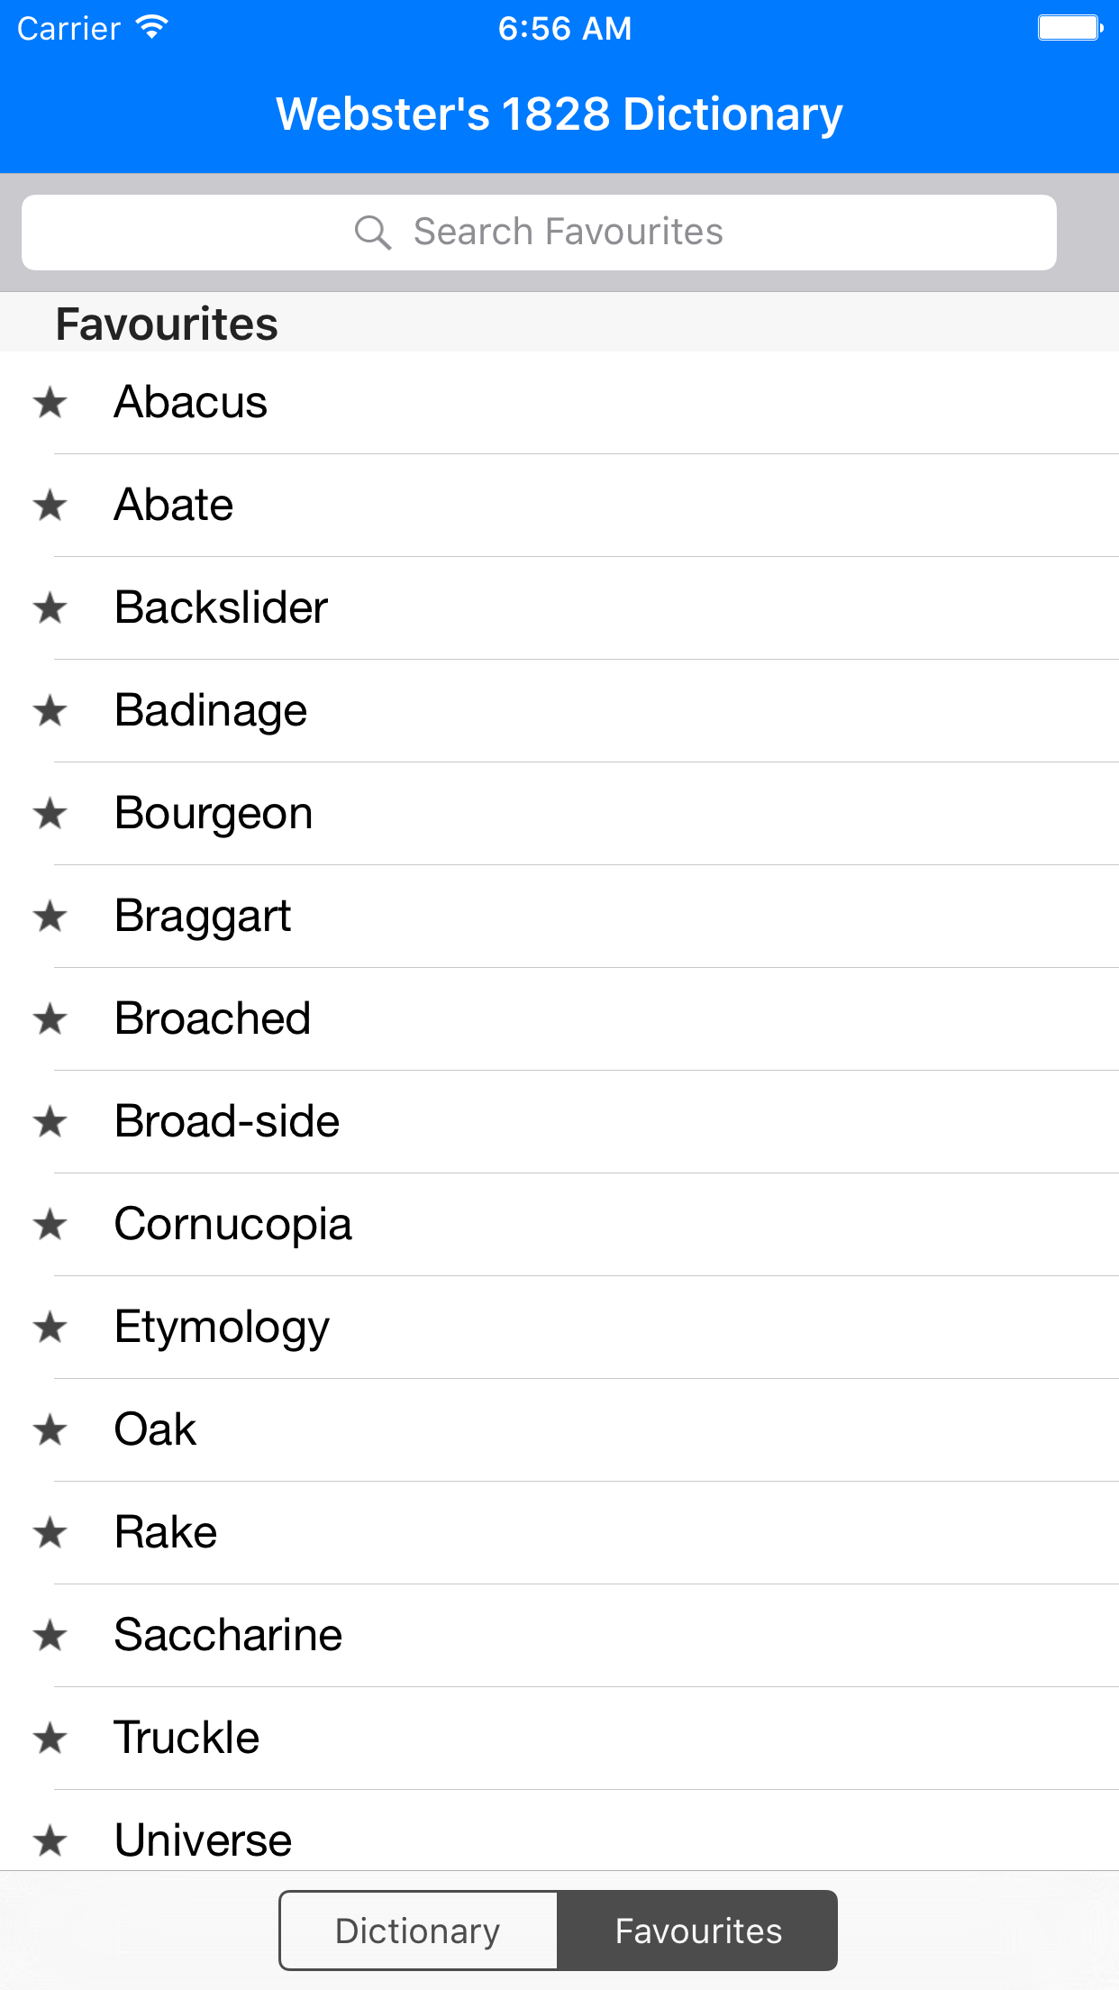The height and width of the screenshot is (1990, 1119).
Task: Tap the Favourites section header
Action: pyautogui.click(x=166, y=323)
